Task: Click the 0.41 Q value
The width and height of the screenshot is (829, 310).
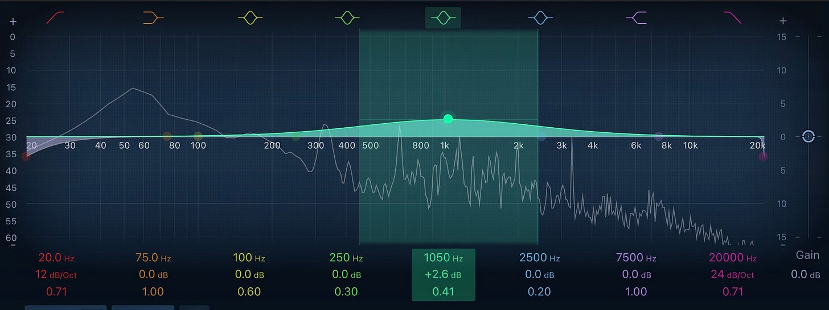Action: coord(443,292)
